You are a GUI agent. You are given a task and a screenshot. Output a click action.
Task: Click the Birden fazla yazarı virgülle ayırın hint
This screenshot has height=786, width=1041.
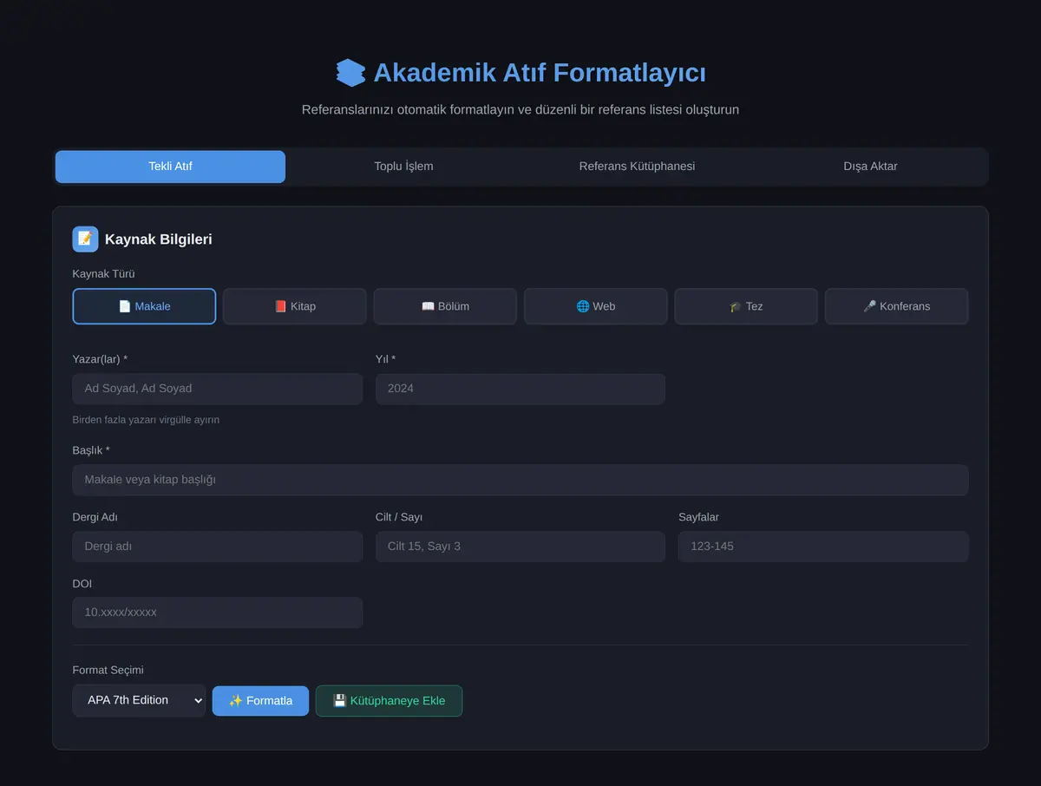146,420
